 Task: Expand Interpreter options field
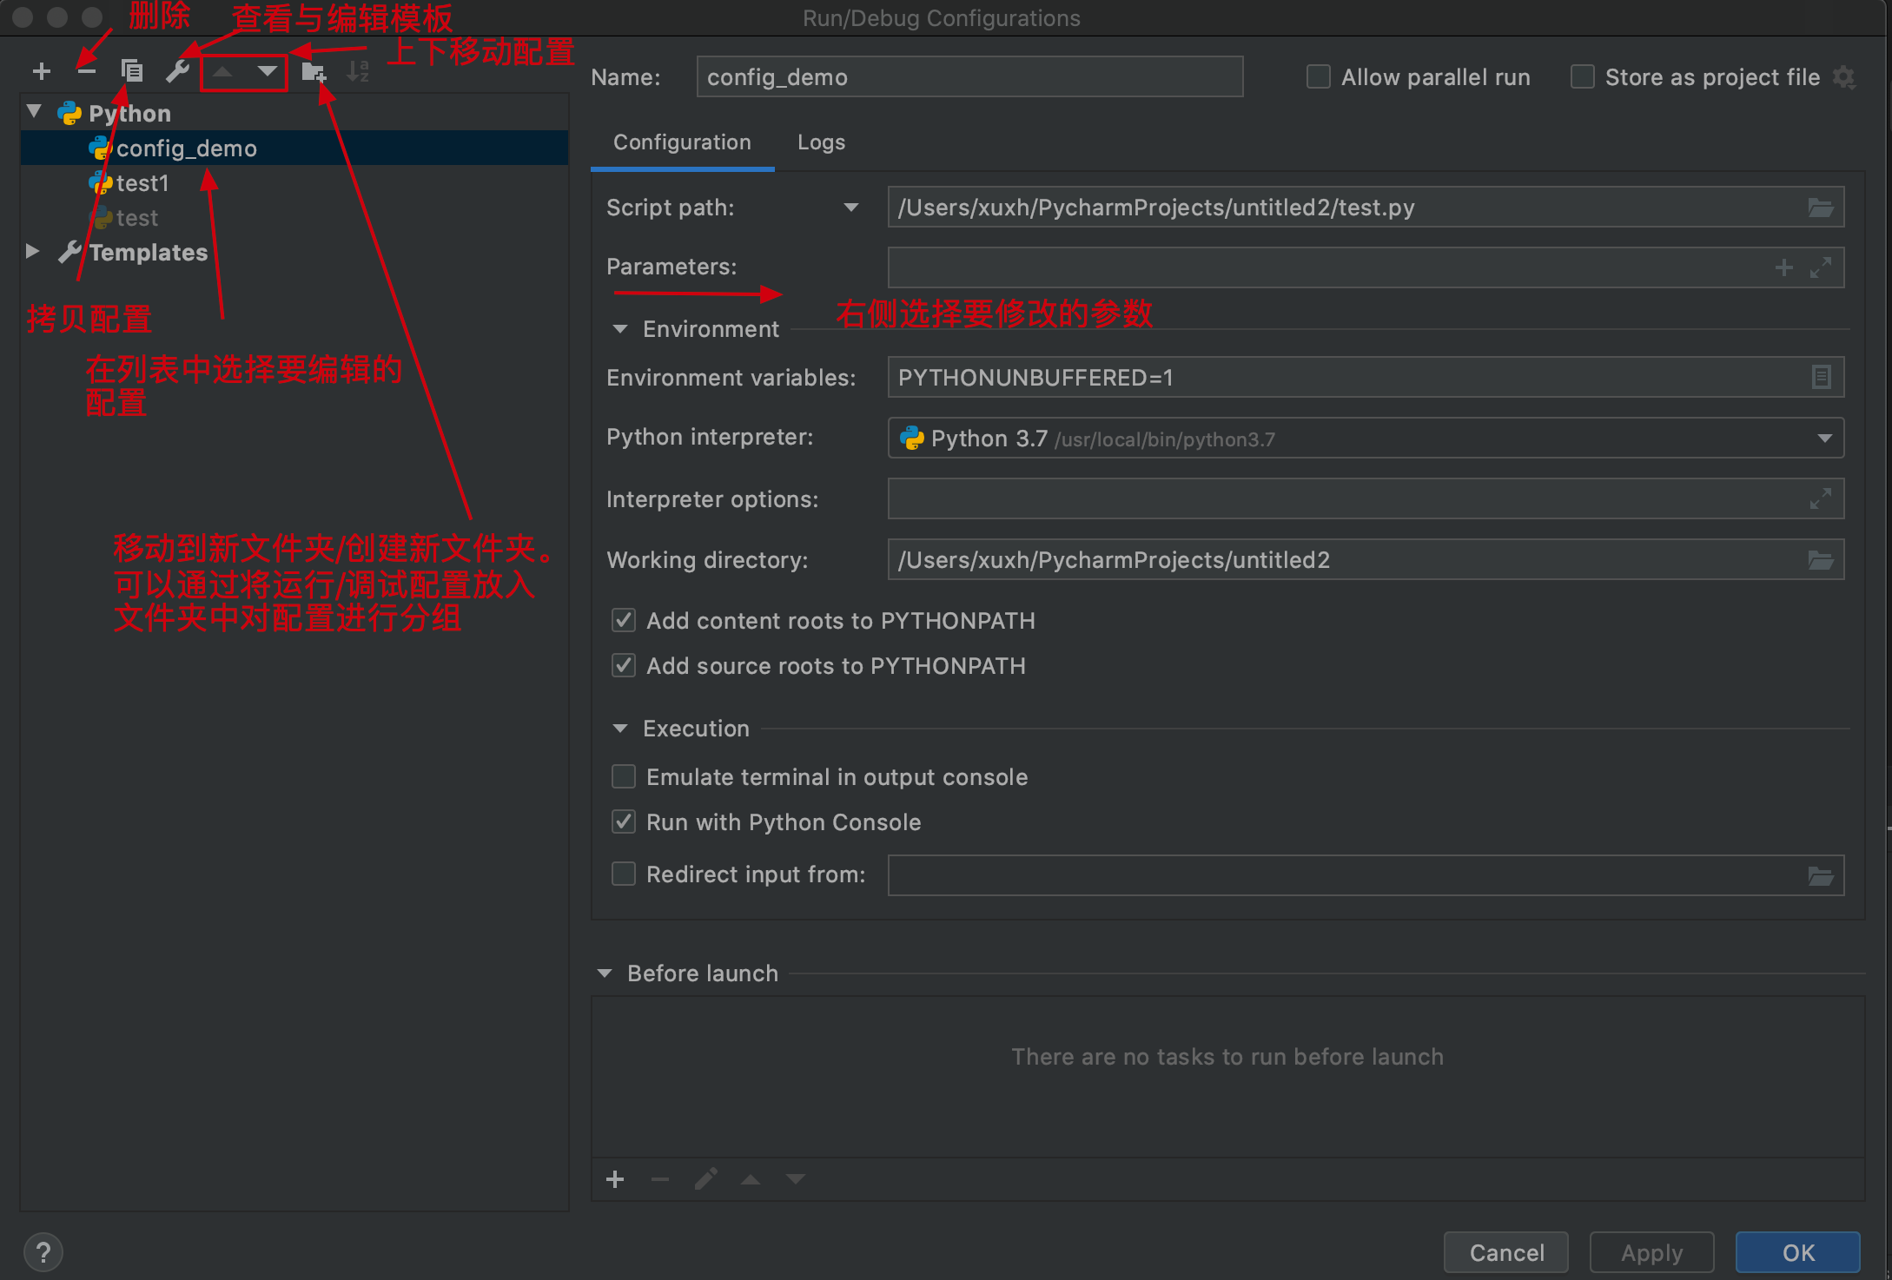click(1821, 498)
